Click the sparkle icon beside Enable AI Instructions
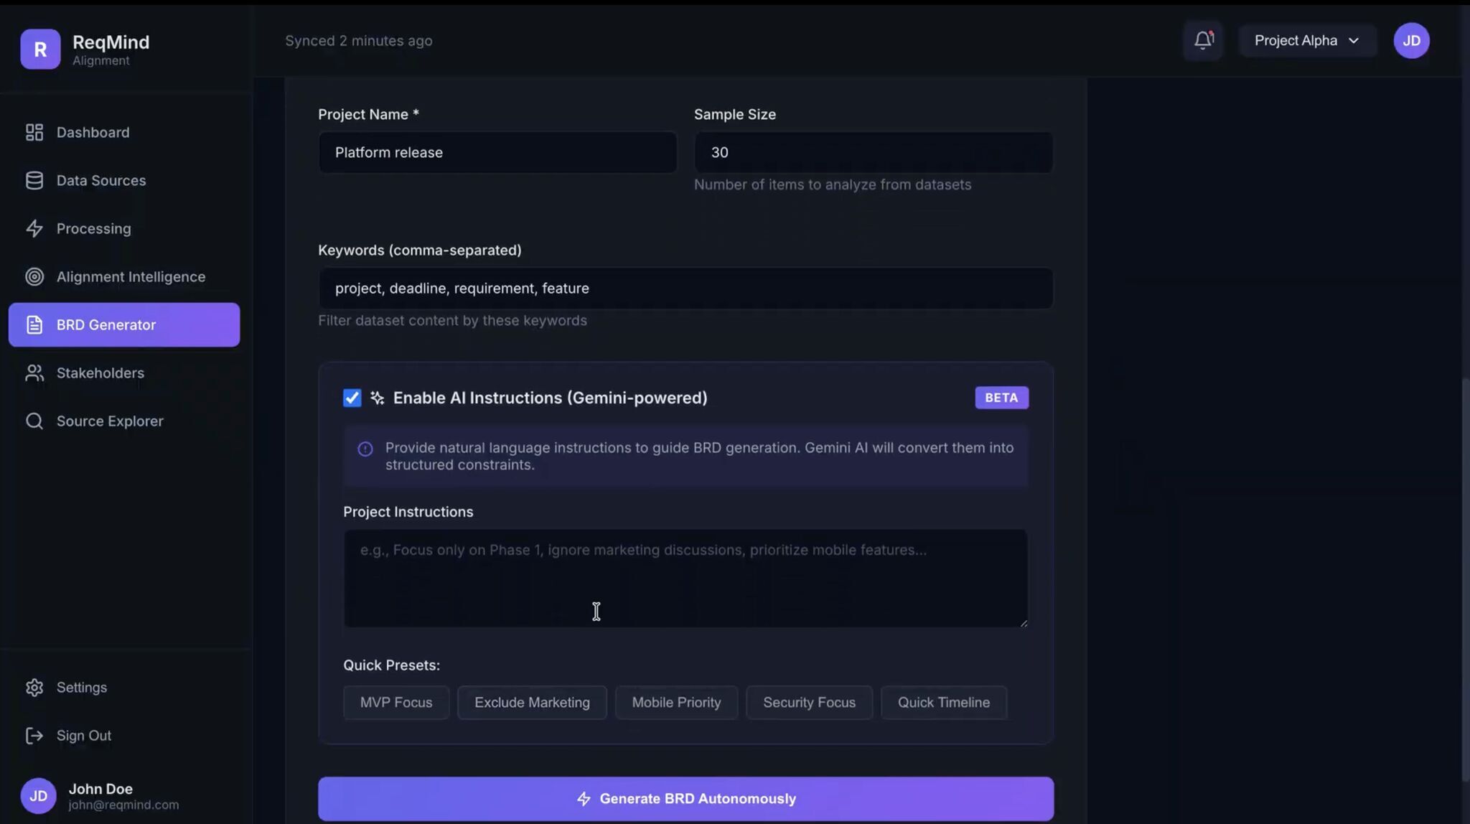 (378, 398)
